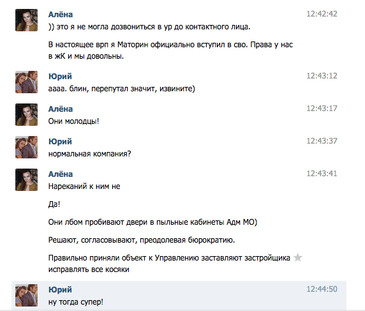This screenshot has width=365, height=311.
Task: Select the message 'Они молодцы!'
Action: pos(73,121)
